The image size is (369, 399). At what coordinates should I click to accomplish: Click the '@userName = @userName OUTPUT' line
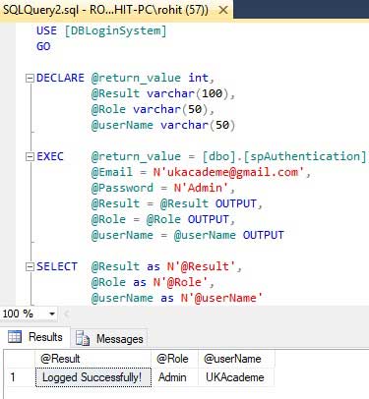[188, 235]
